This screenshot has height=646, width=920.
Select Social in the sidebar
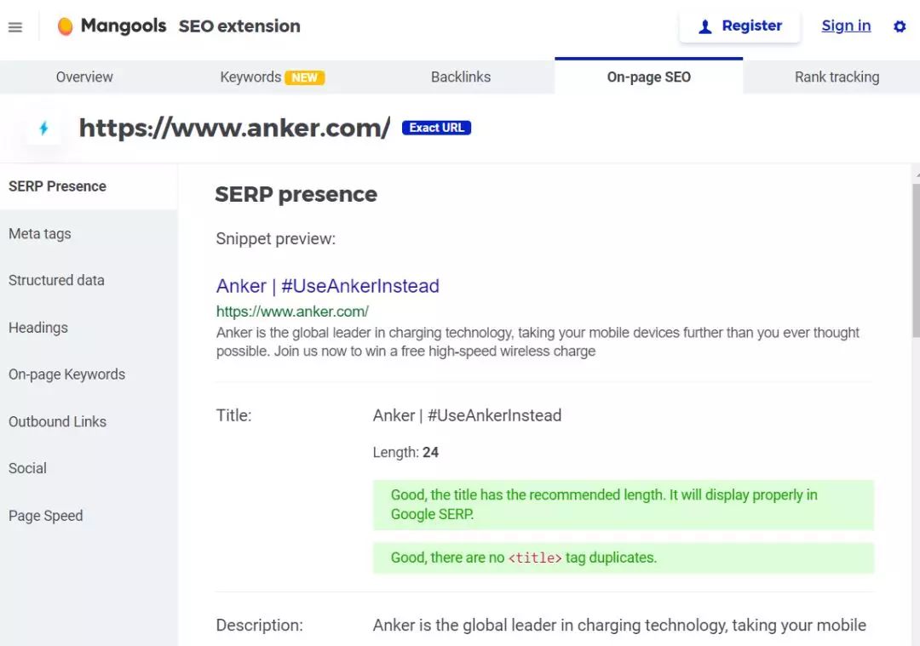(x=27, y=468)
